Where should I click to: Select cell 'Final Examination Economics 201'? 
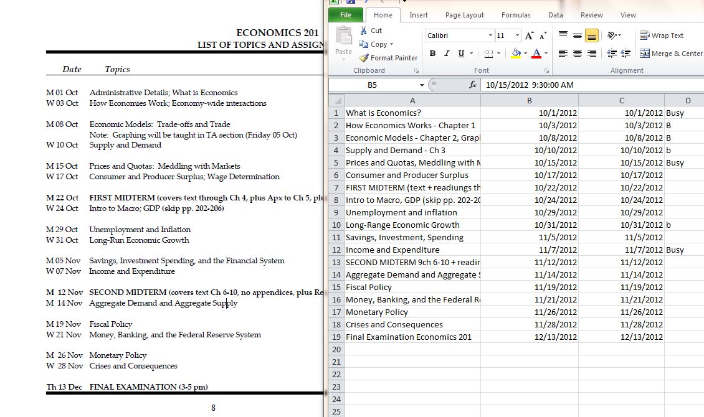pos(412,337)
